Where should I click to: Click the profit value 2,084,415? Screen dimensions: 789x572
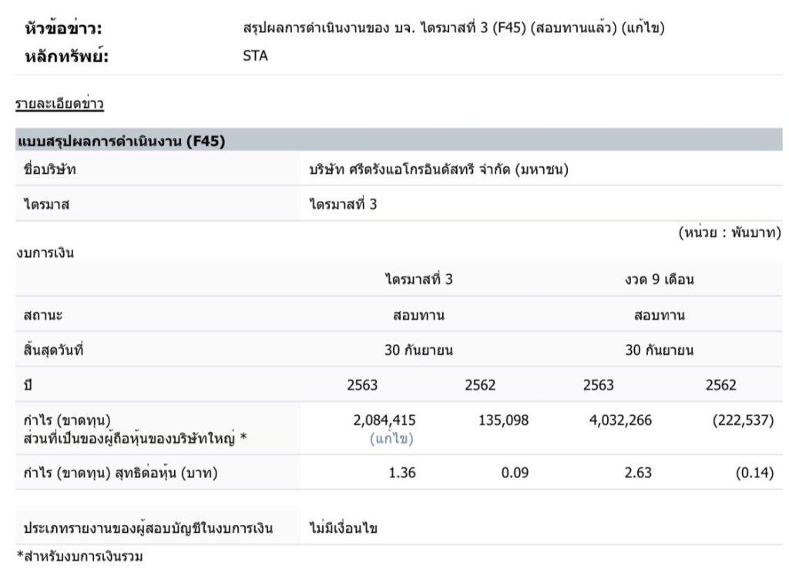[384, 420]
